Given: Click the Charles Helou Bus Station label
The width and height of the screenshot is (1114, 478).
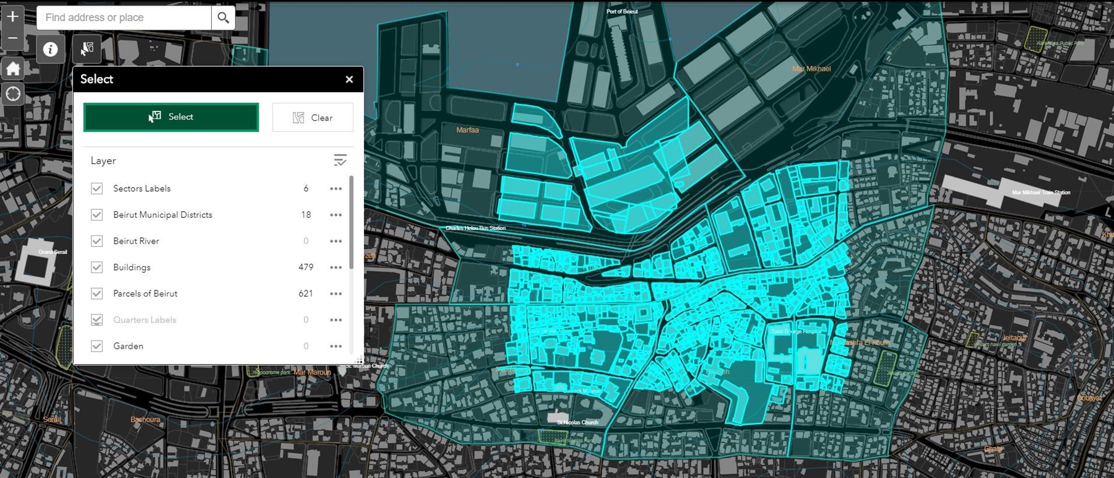Looking at the screenshot, I should coord(475,228).
